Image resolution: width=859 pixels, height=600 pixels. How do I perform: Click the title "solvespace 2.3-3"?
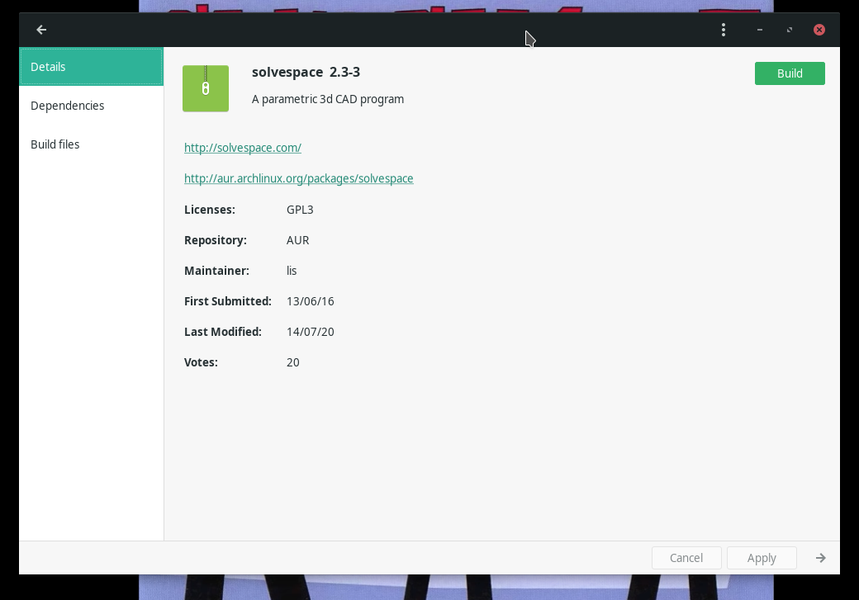[x=306, y=73]
